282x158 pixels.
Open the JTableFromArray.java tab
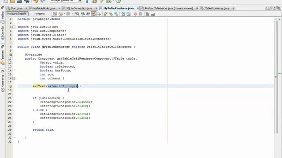(216, 8)
